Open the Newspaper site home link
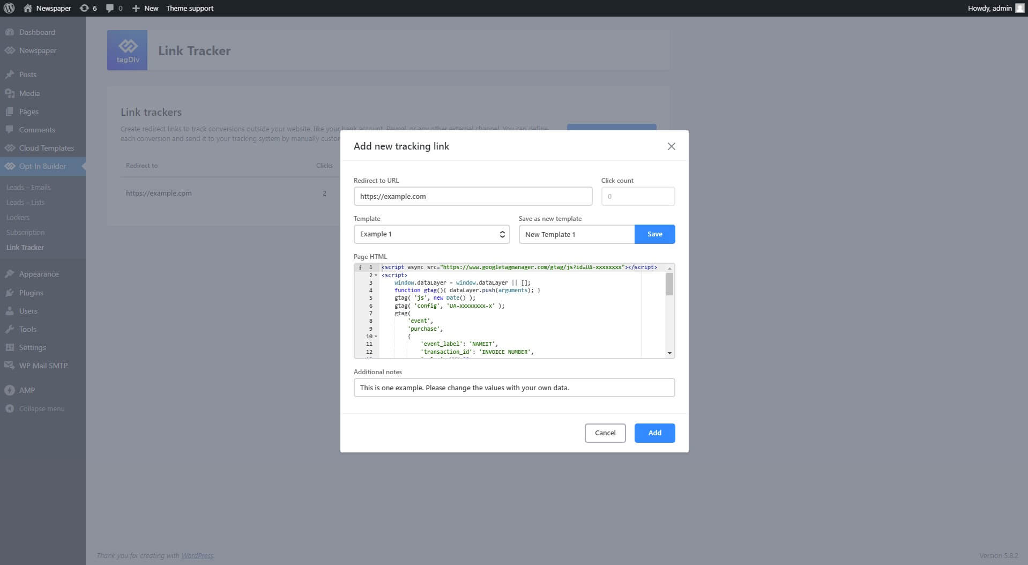1028x565 pixels. (x=47, y=8)
